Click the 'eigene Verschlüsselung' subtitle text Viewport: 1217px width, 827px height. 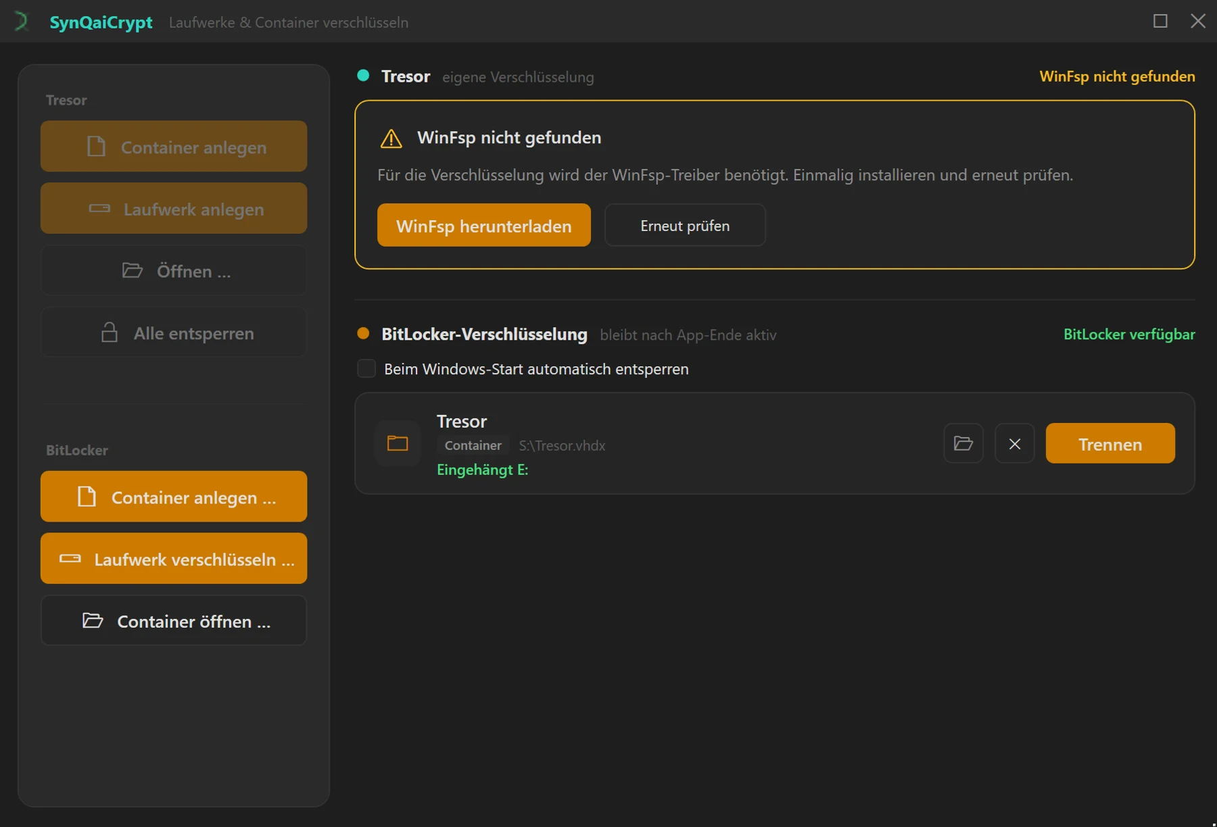click(x=518, y=77)
